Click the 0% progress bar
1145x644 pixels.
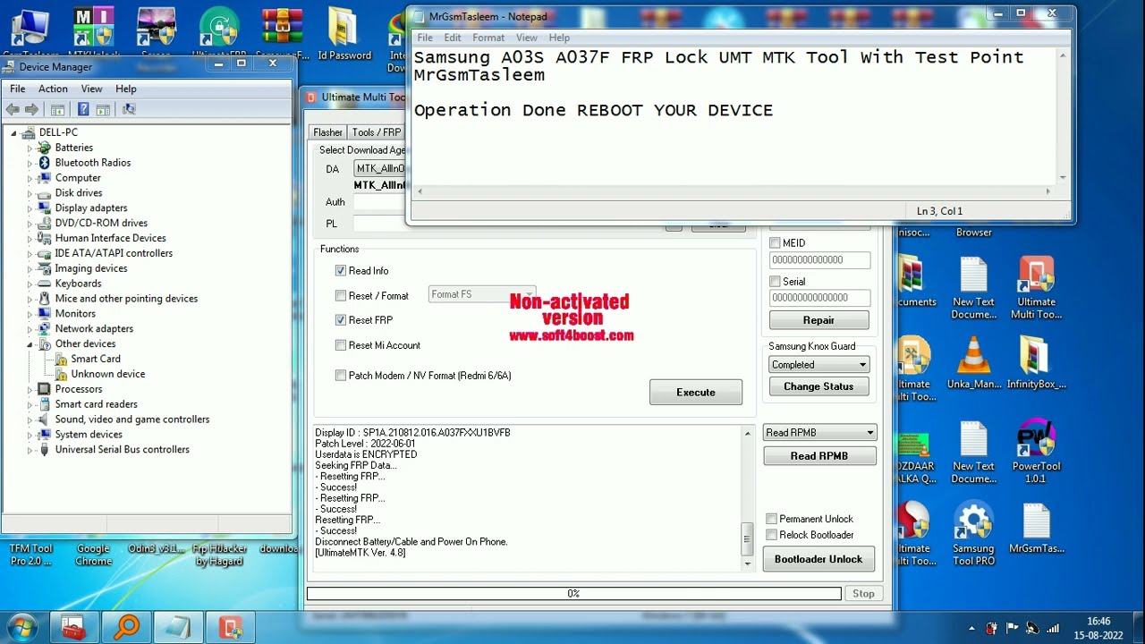click(x=573, y=593)
